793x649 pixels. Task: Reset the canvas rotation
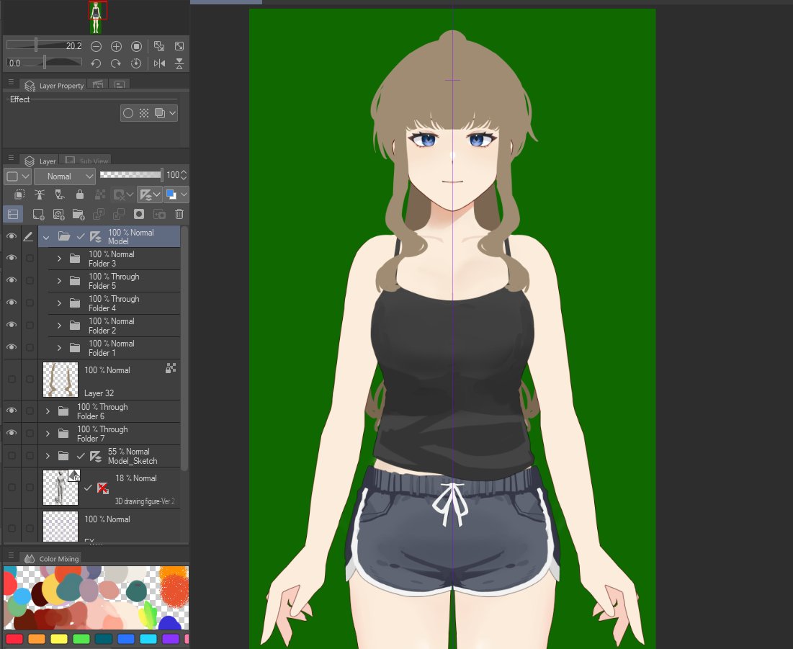137,63
